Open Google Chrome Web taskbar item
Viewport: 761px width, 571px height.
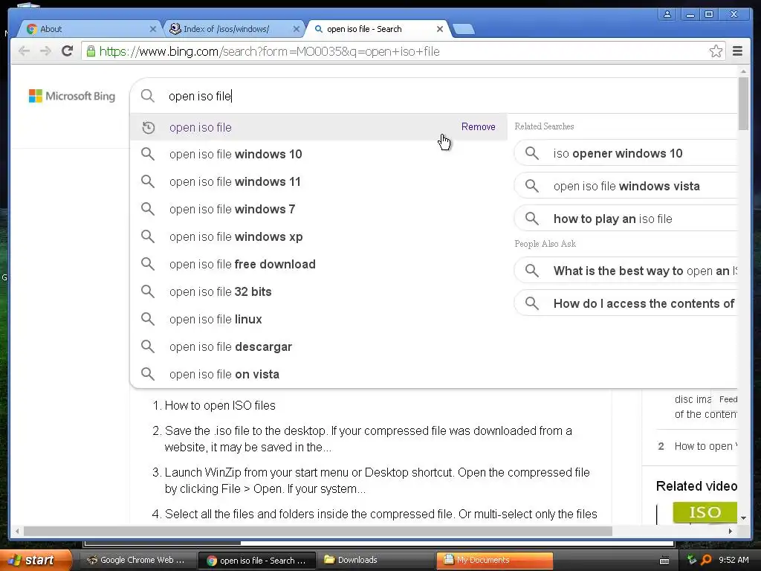tap(137, 561)
